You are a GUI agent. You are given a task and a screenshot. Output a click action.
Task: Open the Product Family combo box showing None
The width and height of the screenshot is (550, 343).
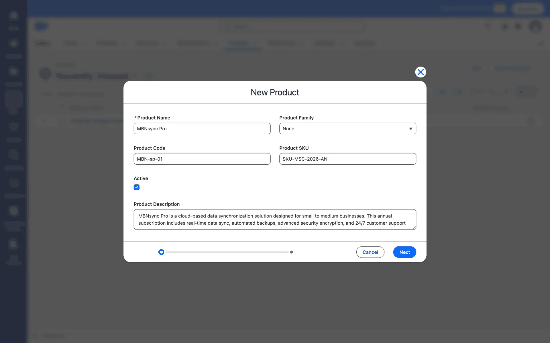coord(344,129)
